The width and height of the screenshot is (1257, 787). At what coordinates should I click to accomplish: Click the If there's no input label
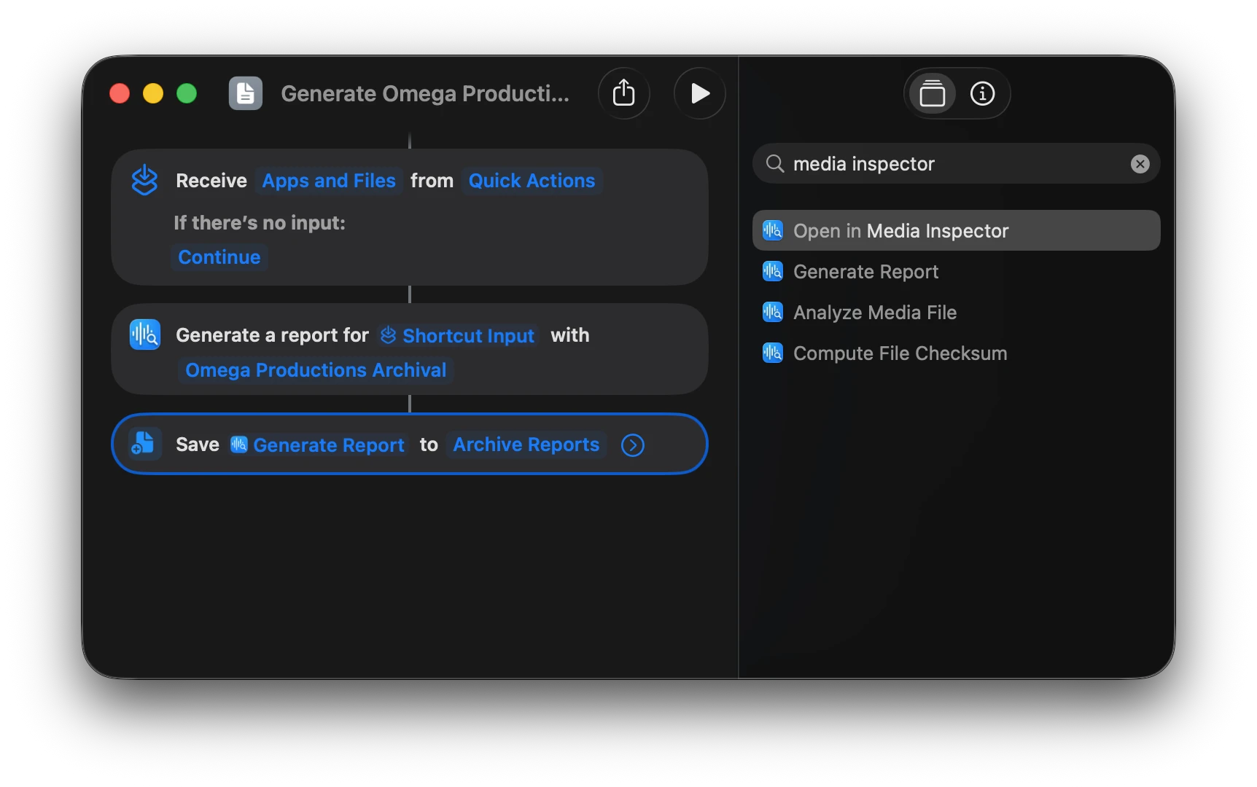pyautogui.click(x=260, y=223)
